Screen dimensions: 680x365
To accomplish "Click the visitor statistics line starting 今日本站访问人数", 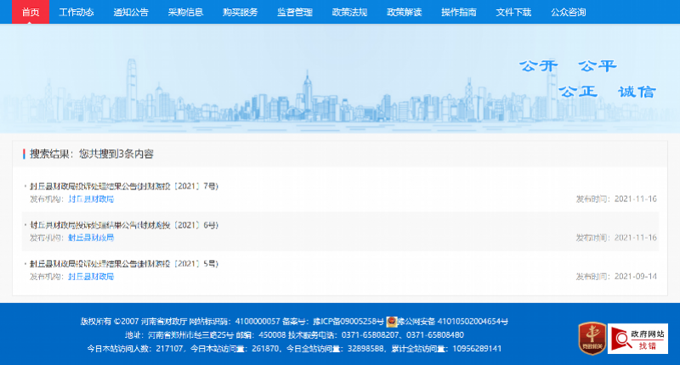I will point(294,349).
